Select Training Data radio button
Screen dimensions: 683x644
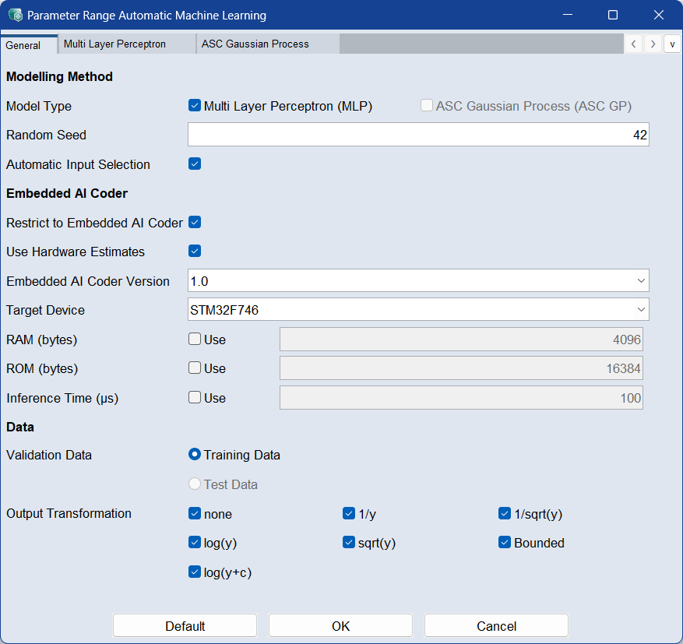[x=195, y=455]
